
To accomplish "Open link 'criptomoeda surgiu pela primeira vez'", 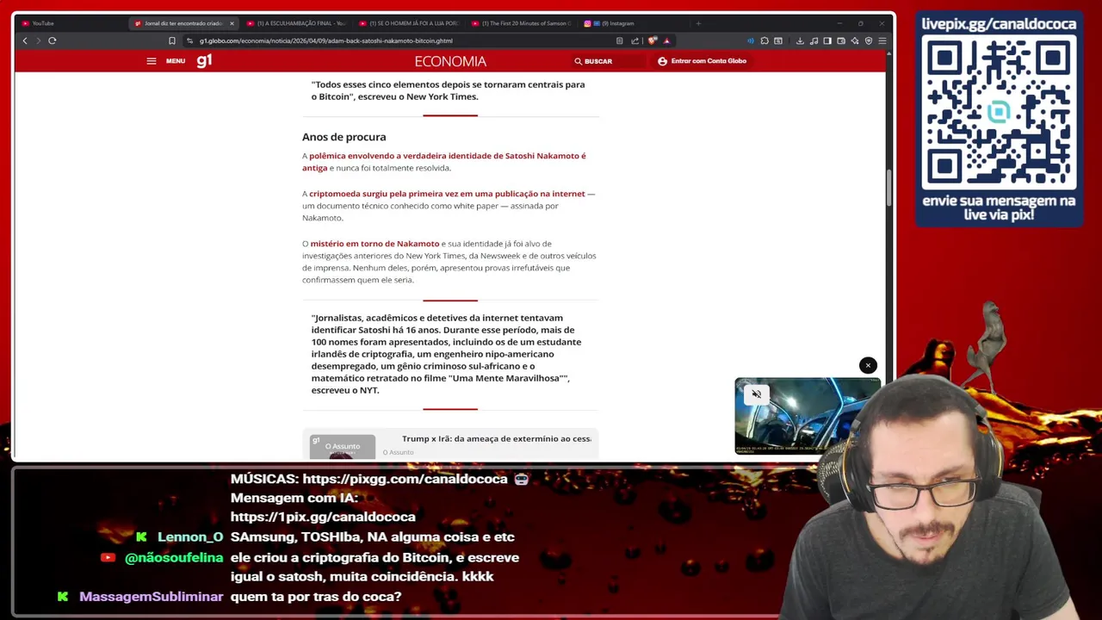I will click(447, 194).
